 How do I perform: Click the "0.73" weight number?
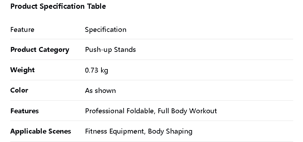click(92, 70)
